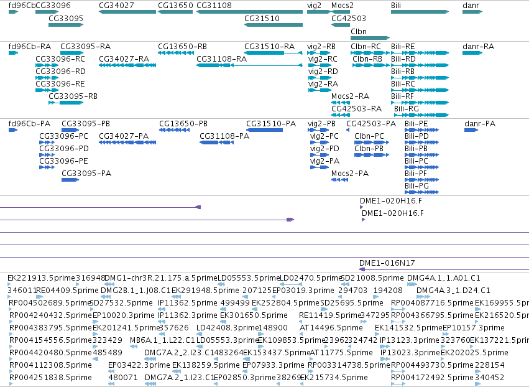
Task: Select protein danr-PA
Action: [471, 130]
